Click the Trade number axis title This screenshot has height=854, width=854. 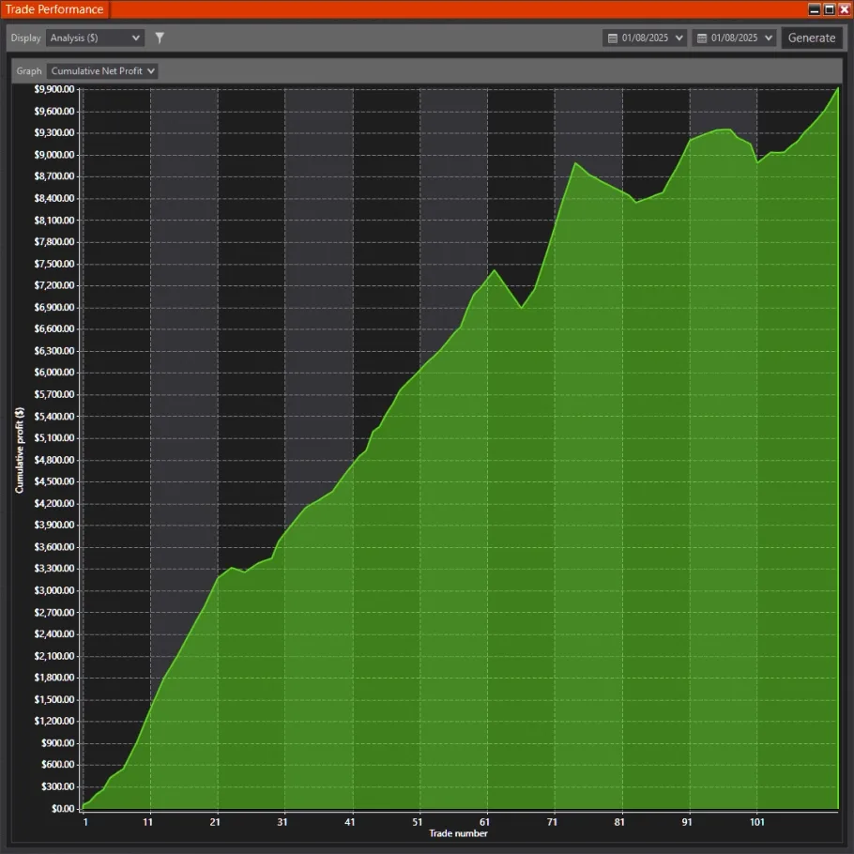coord(458,833)
